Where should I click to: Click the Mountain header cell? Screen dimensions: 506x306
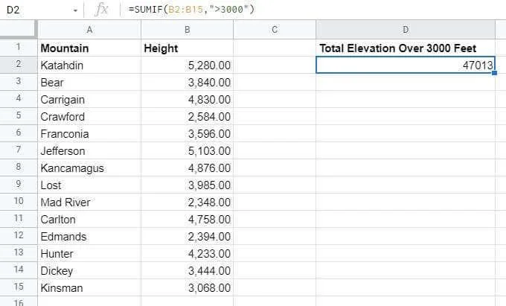coord(89,48)
